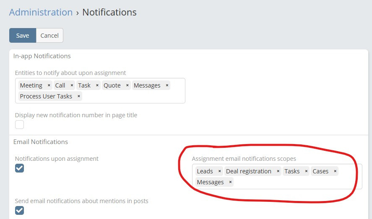372x219 pixels.
Task: Remove Leads from email notification scopes
Action: click(219, 171)
